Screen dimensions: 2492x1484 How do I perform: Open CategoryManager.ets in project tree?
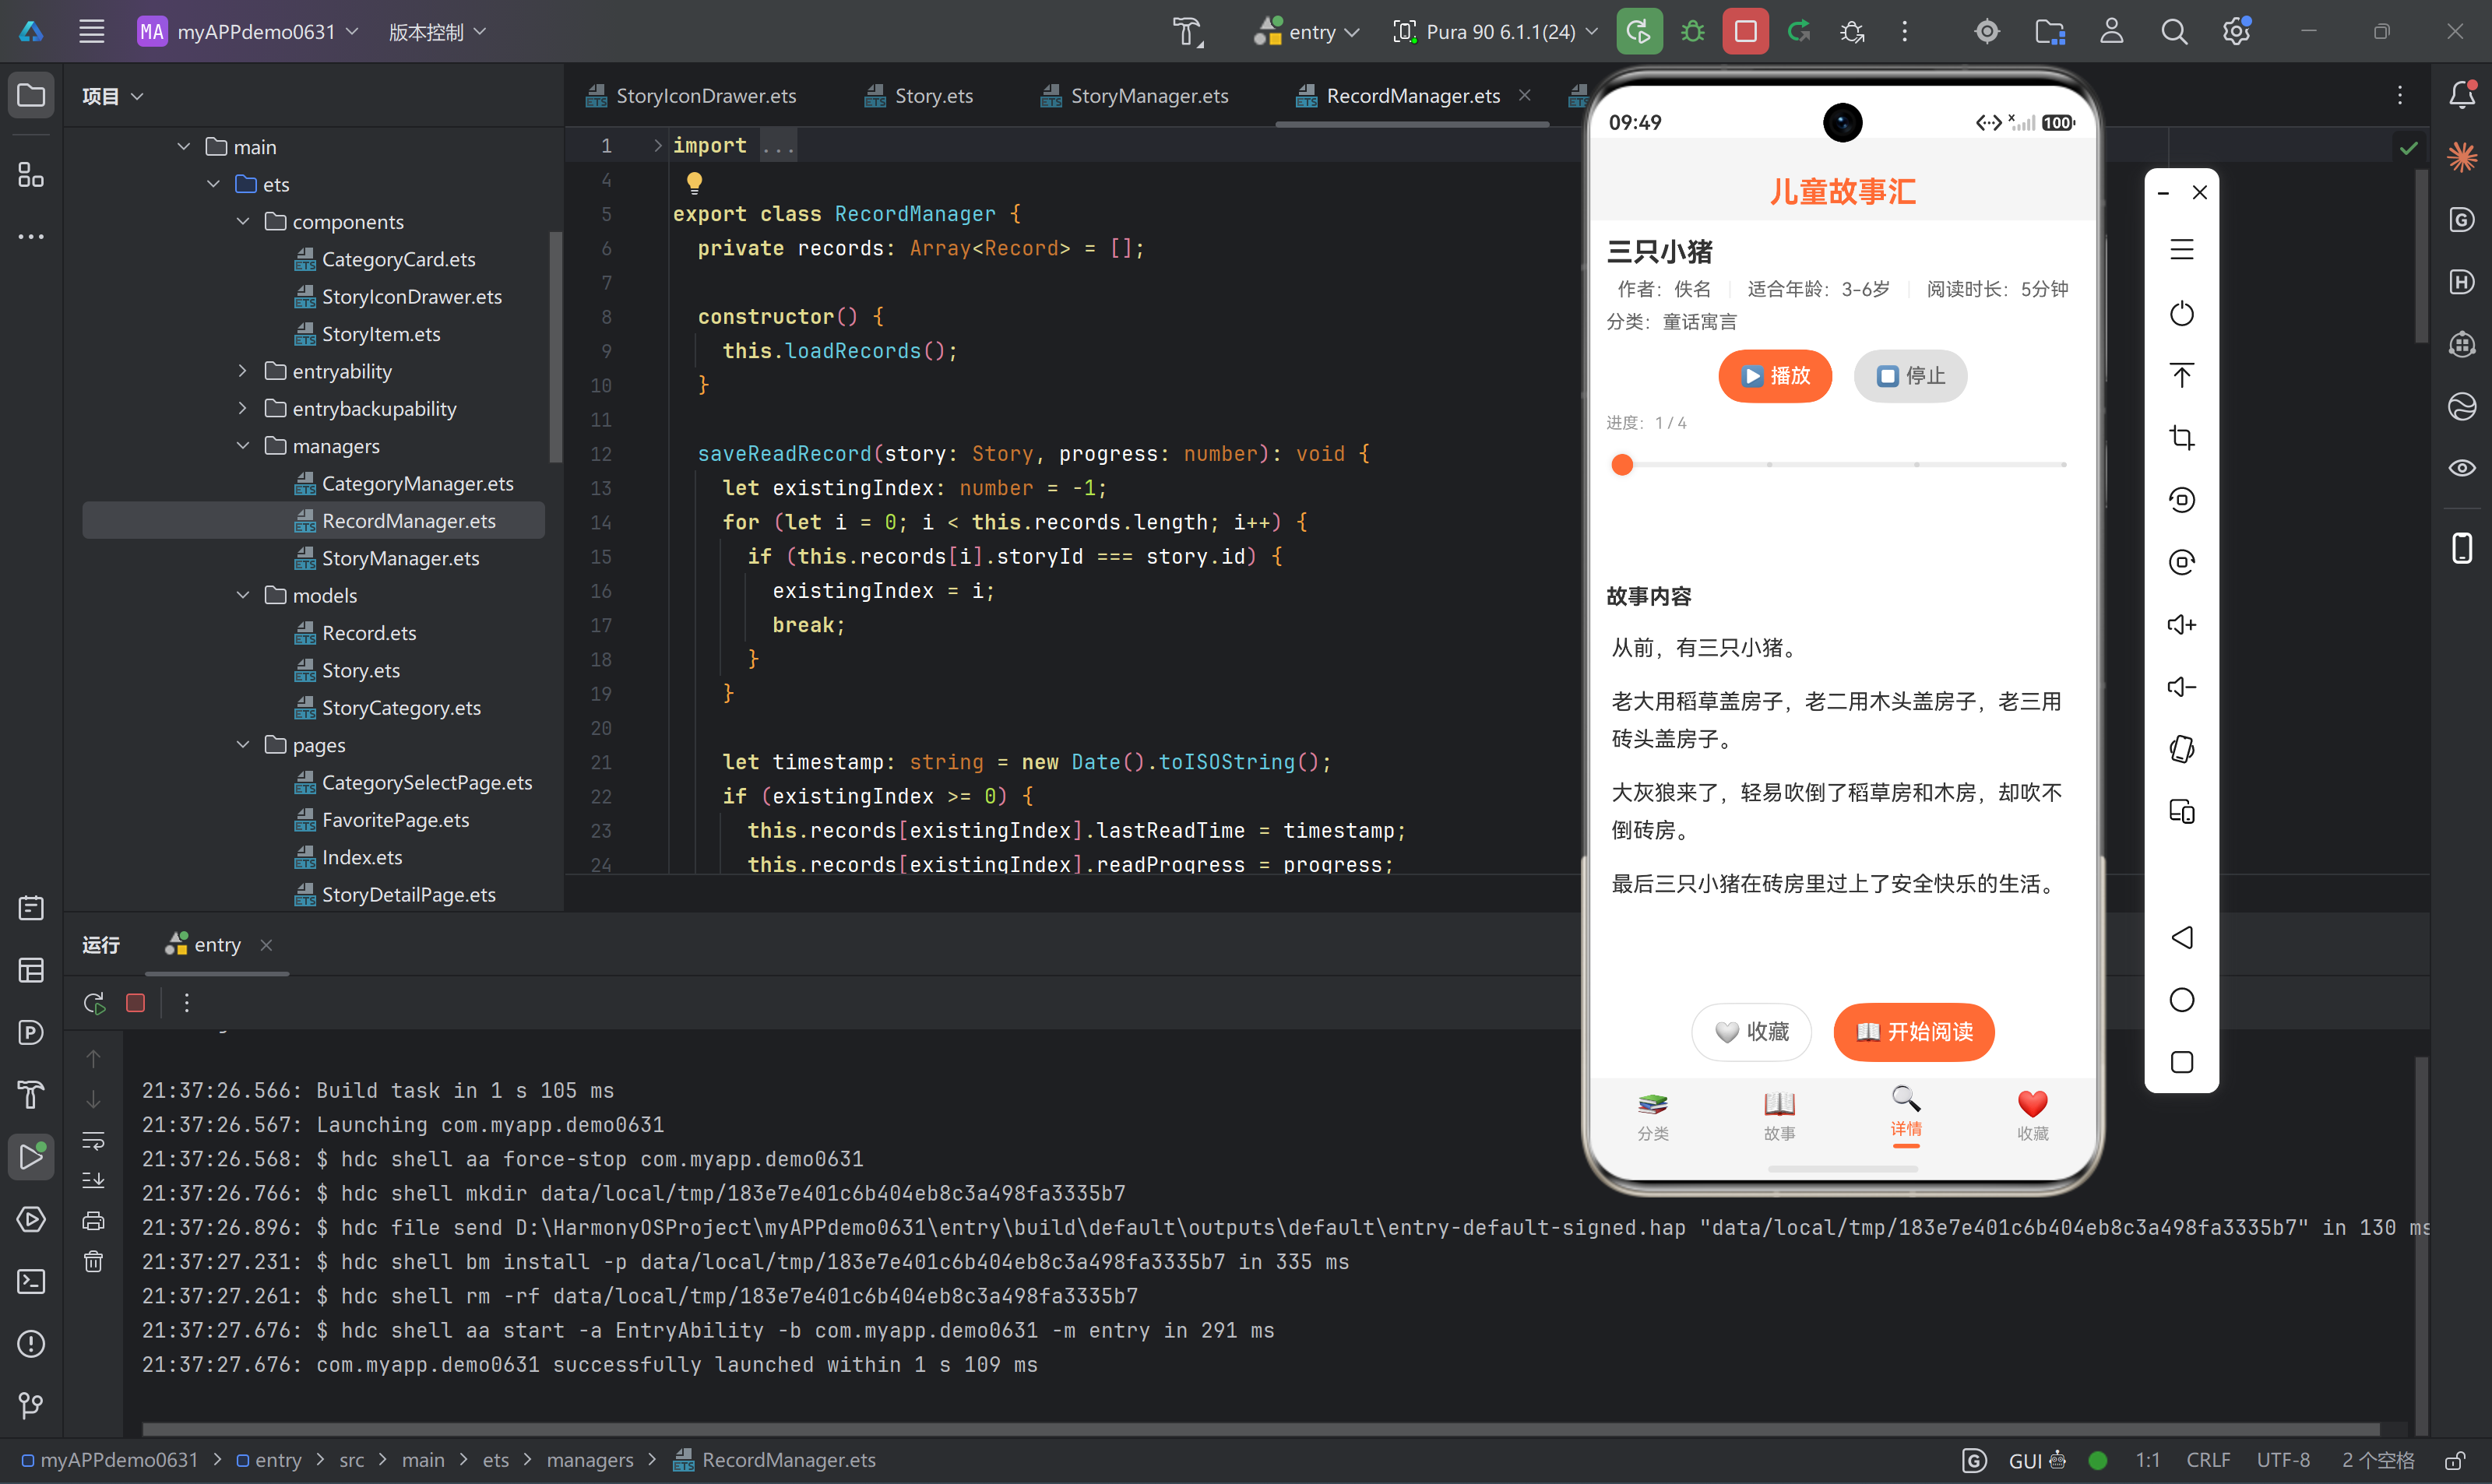coord(405,483)
